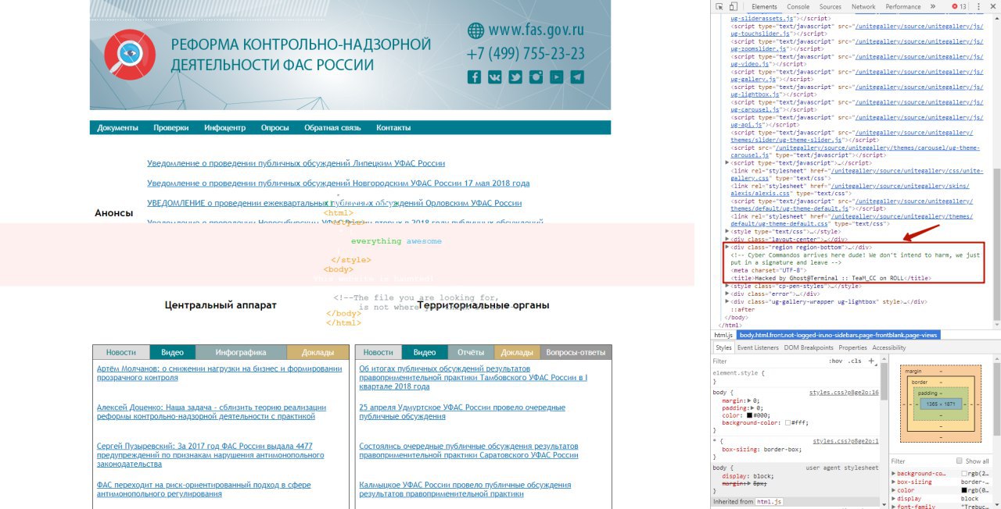This screenshot has height=509, width=1001.
Task: Click the black color swatch for #000
Action: [750, 415]
